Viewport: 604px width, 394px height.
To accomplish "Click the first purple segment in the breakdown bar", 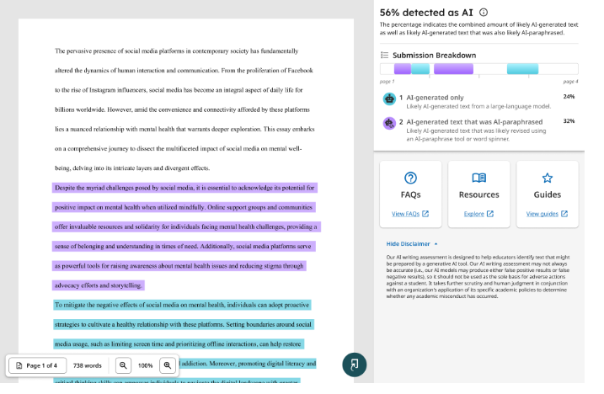I will pos(403,69).
